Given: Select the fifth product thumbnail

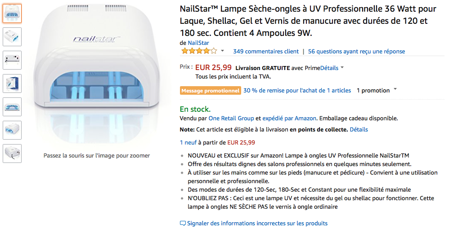Looking at the screenshot, I should (x=12, y=107).
